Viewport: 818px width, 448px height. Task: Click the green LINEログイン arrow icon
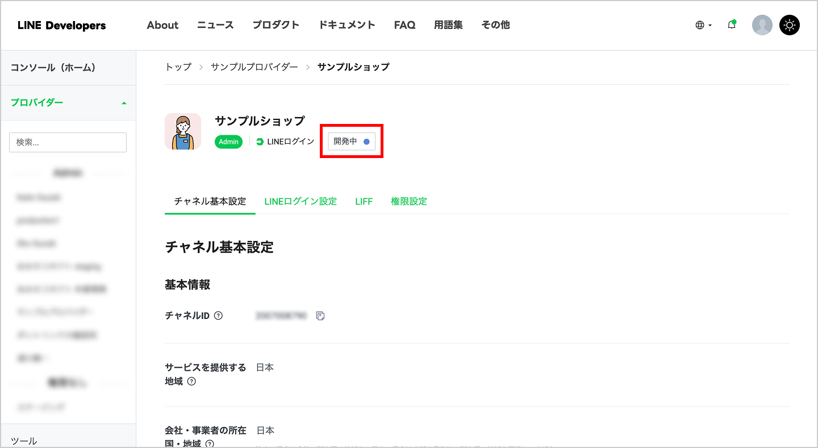coord(258,142)
